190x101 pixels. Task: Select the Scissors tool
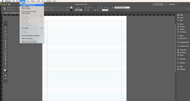coord(6,50)
